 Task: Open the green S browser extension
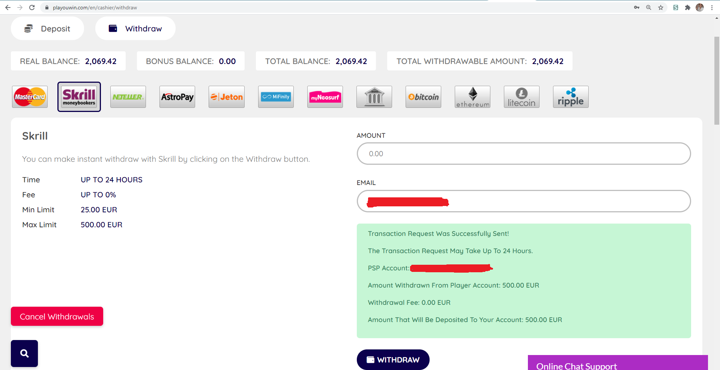tap(676, 7)
